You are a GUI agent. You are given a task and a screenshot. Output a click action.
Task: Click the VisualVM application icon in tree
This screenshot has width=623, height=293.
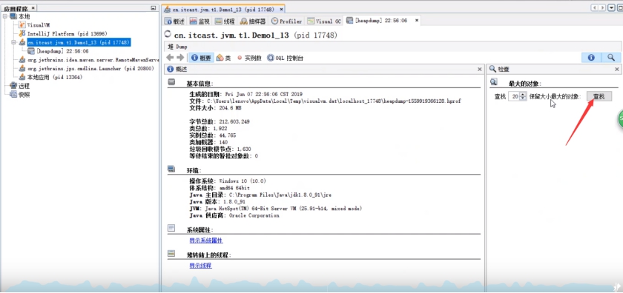[x=22, y=24]
